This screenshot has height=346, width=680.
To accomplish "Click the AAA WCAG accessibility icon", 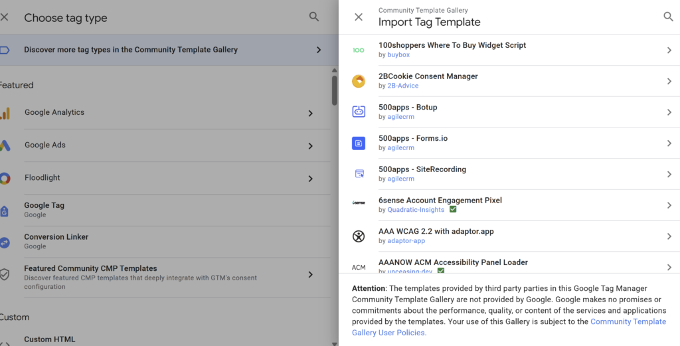I will click(359, 236).
